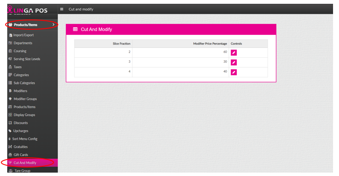Click the Discounts sidebar icon
Image resolution: width=339 pixels, height=176 pixels.
(10, 123)
